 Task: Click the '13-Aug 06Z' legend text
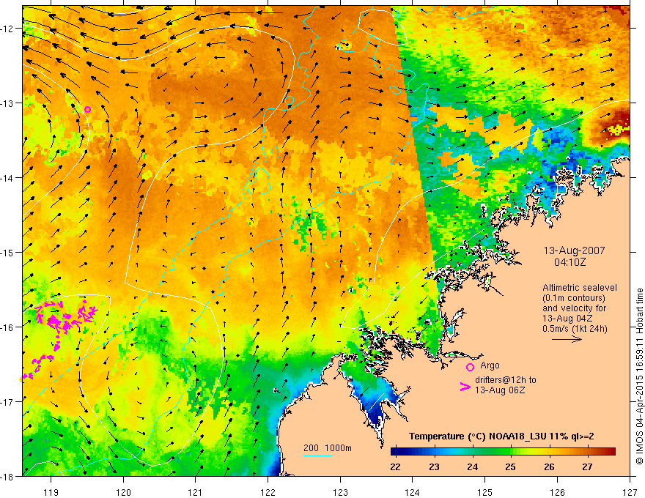(500, 390)
